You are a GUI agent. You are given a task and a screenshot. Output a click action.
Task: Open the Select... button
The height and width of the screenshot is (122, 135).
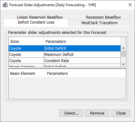[71, 113]
